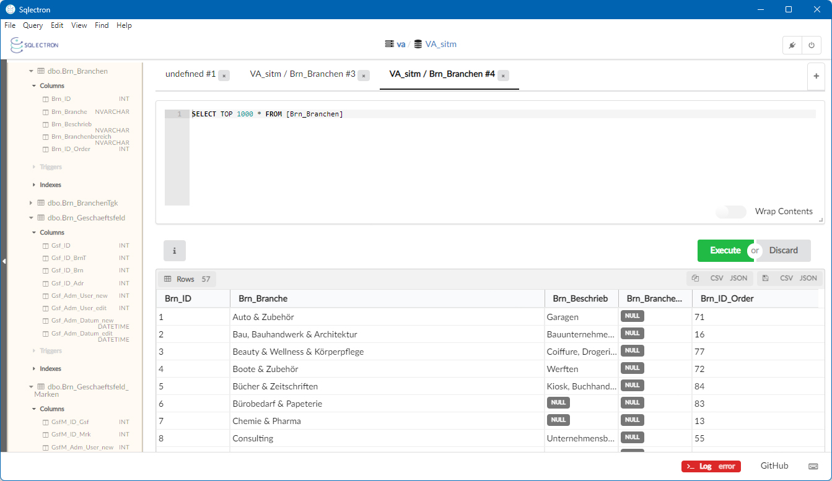Save results as JSON file
The image size is (832, 481).
[x=808, y=279]
